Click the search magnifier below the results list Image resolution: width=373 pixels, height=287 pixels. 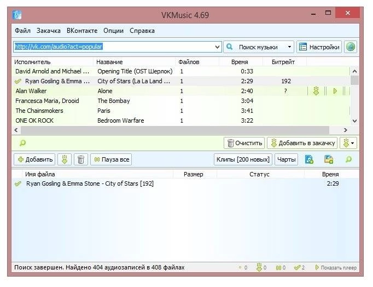[x=22, y=143]
